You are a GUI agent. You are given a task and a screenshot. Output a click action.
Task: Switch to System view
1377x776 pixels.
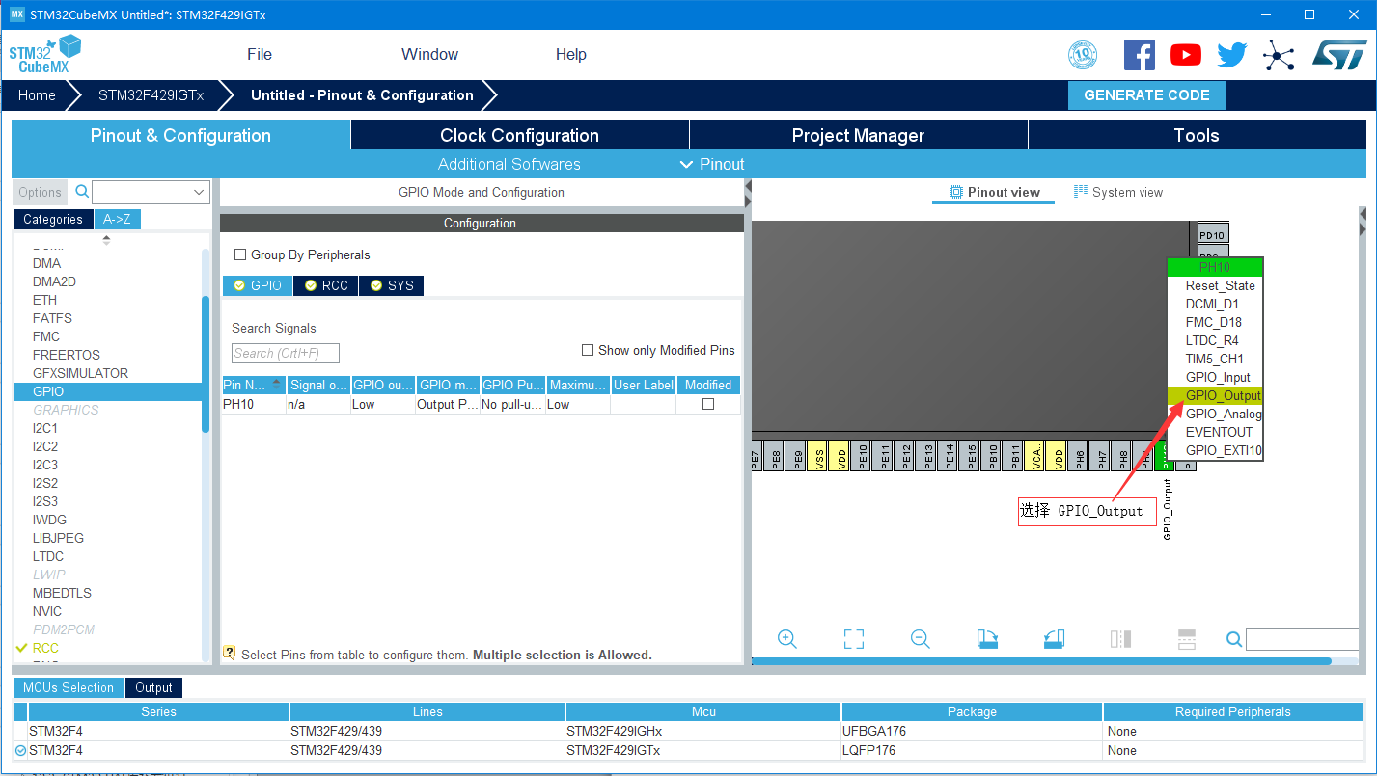pyautogui.click(x=1118, y=192)
